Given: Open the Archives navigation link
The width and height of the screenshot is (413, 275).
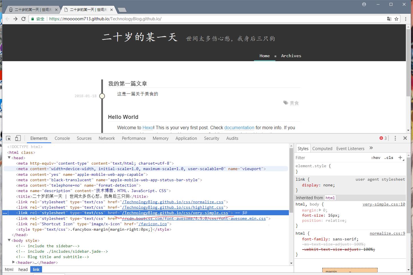Looking at the screenshot, I should [x=291, y=56].
